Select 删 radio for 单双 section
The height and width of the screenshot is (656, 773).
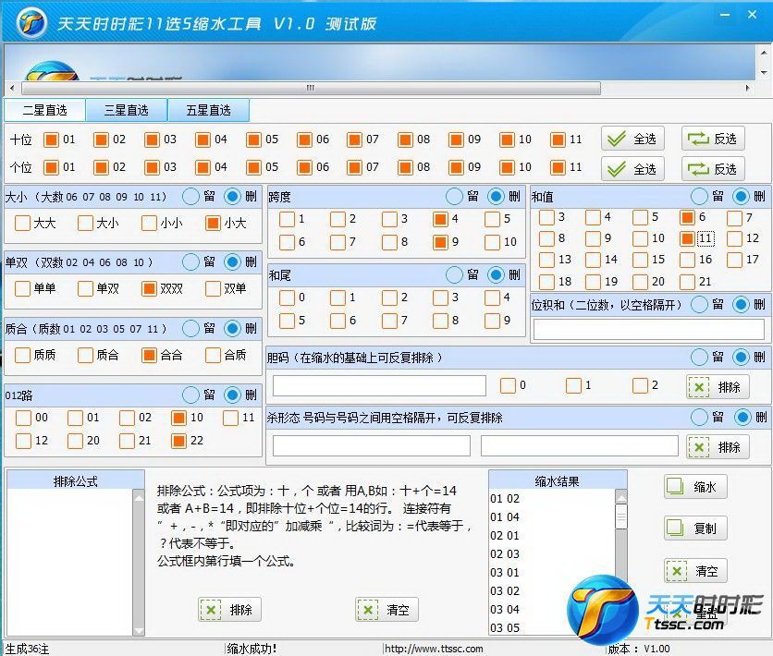click(232, 262)
